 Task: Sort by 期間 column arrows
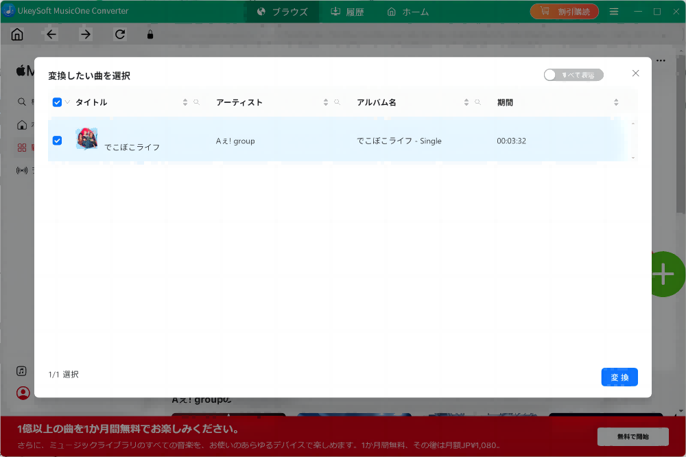[616, 102]
